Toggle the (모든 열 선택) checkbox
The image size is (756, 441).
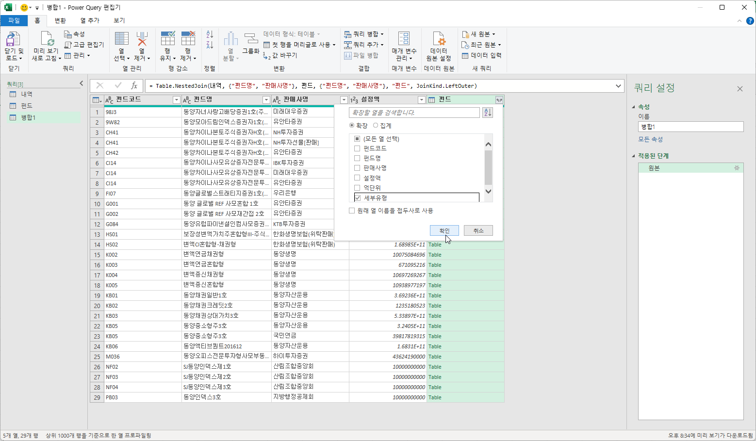click(x=357, y=139)
